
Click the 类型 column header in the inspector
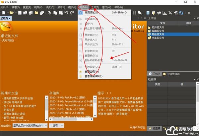[158, 84]
